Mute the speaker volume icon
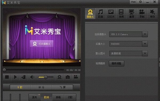This screenshot has width=160, height=101. (x=32, y=77)
